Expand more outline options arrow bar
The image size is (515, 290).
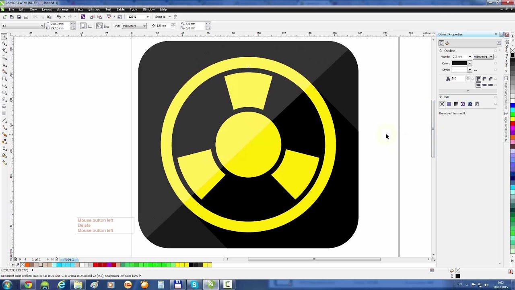point(468,91)
